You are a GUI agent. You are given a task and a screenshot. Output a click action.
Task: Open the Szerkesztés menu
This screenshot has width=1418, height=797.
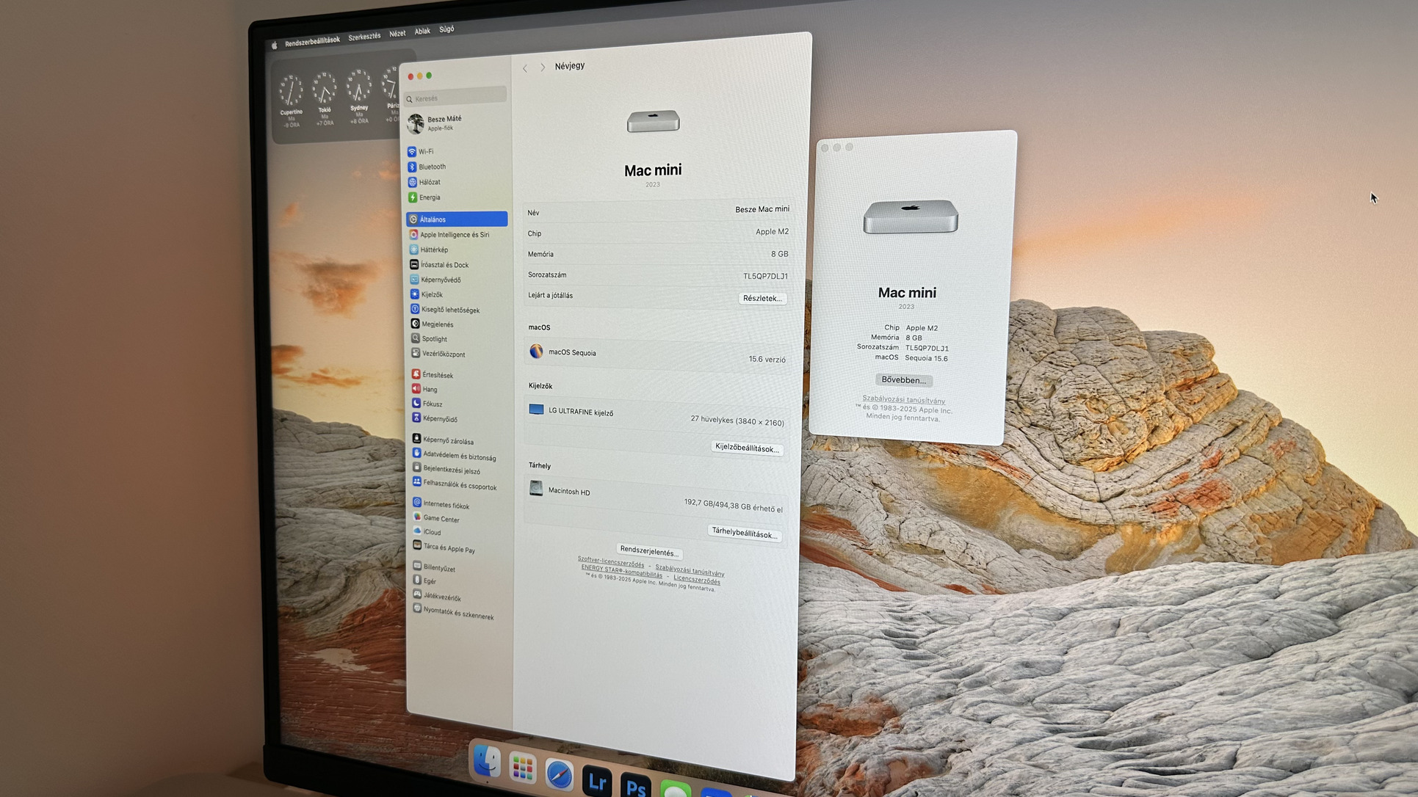364,37
